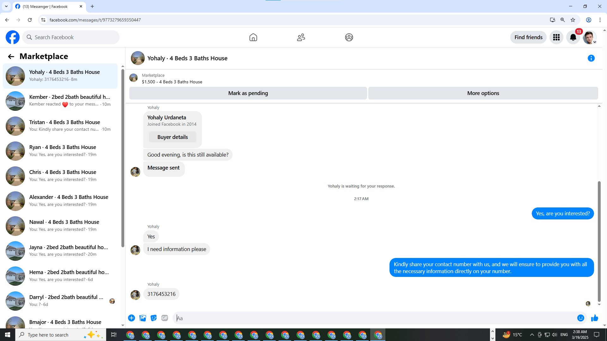The image size is (607, 341).
Task: Open the Facebook home logo
Action: coord(13,37)
